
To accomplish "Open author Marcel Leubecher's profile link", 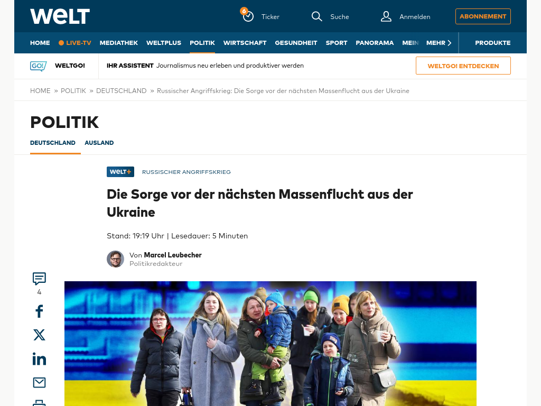I will tap(173, 255).
